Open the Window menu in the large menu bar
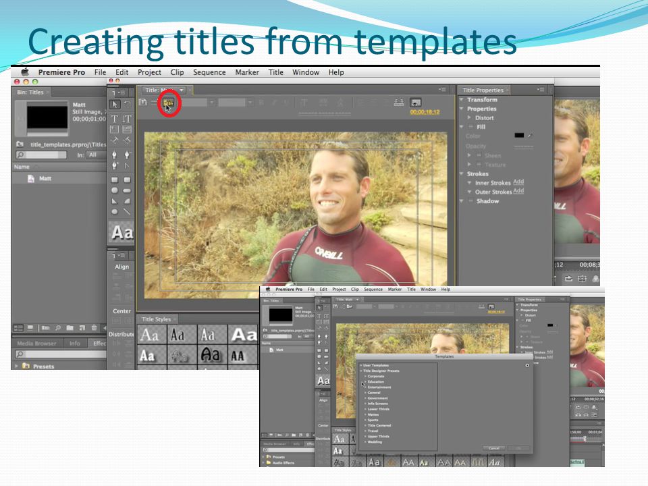648x486 pixels. [306, 72]
